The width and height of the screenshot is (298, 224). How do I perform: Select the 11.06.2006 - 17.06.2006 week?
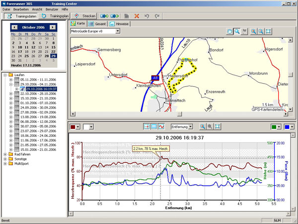click(x=38, y=140)
